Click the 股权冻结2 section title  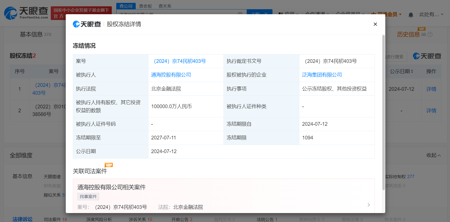pyautogui.click(x=23, y=55)
